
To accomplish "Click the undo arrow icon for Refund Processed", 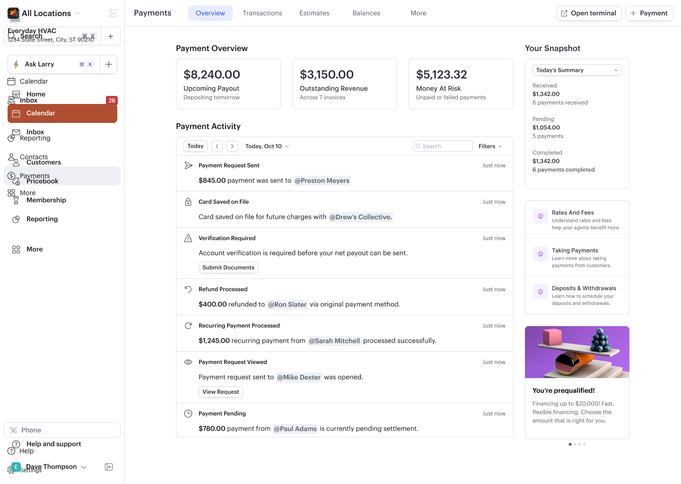I will click(x=188, y=289).
